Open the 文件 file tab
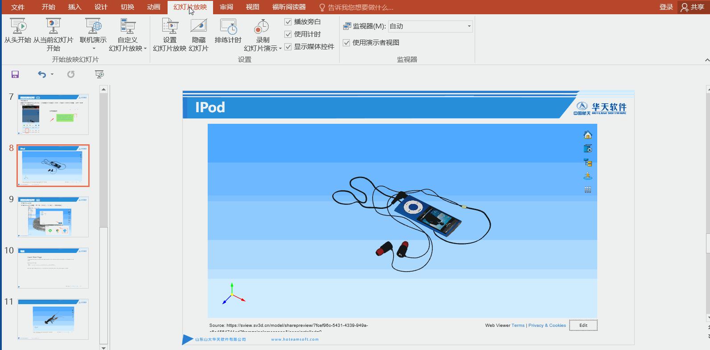The image size is (710, 350). coord(18,7)
